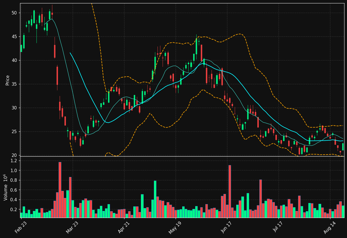Click the 0.6 volume tick label

pos(13,190)
